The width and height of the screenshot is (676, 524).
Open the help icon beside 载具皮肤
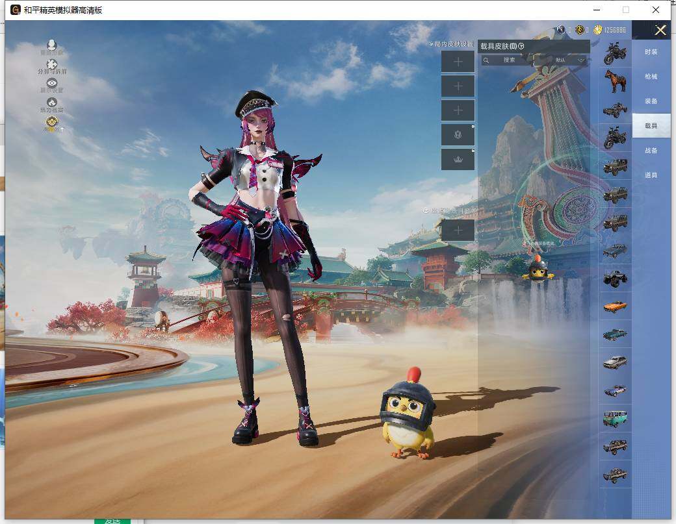tap(521, 46)
